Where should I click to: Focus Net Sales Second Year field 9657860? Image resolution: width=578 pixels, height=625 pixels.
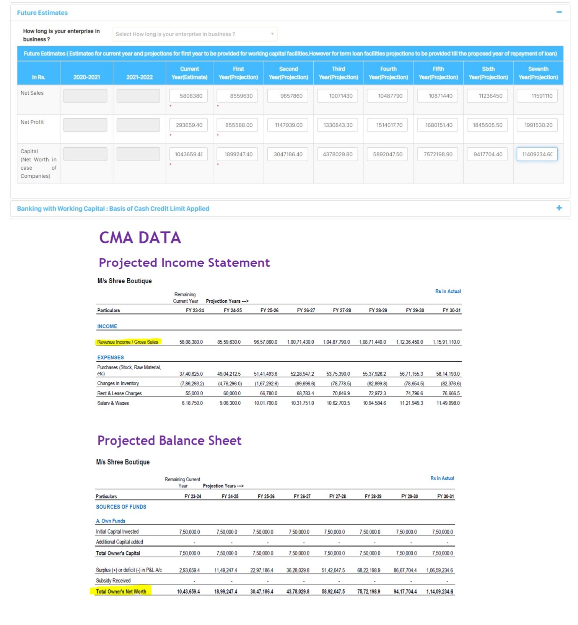click(x=288, y=96)
